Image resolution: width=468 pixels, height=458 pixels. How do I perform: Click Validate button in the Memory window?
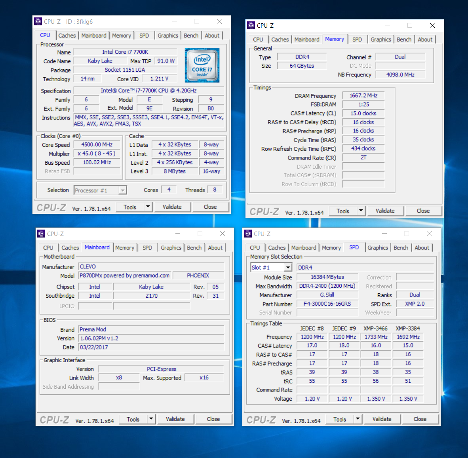coord(385,211)
